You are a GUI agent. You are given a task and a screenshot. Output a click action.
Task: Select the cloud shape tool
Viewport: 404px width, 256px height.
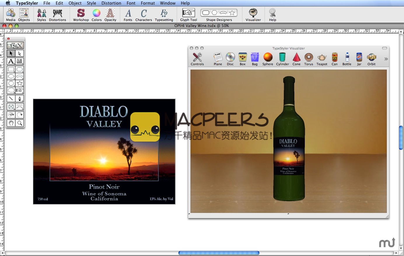11,90
